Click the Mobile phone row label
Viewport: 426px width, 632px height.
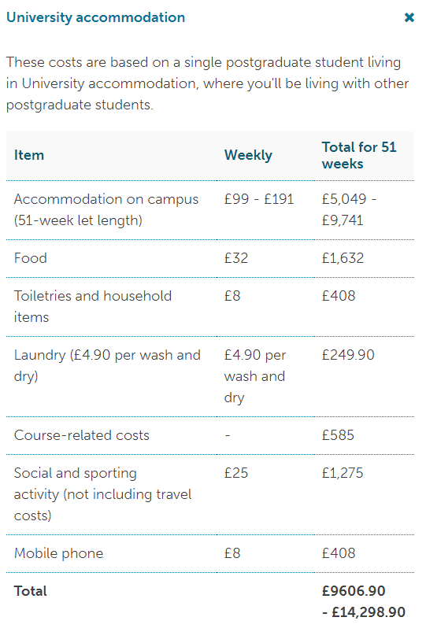click(58, 553)
